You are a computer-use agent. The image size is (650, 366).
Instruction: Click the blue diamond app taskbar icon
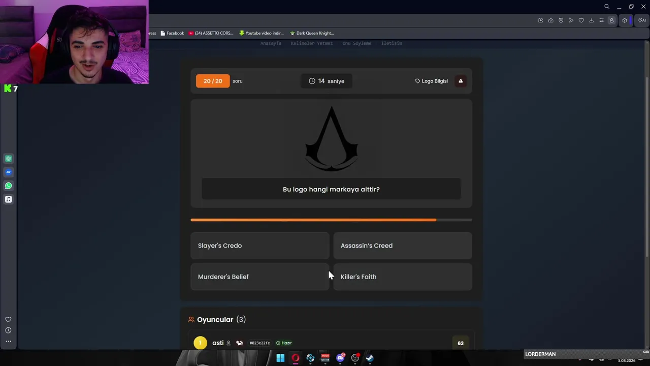point(310,358)
